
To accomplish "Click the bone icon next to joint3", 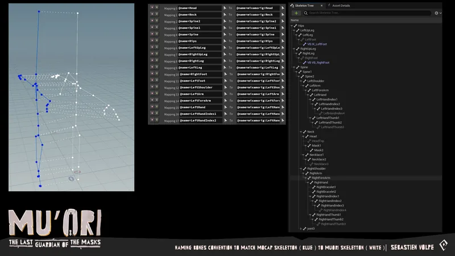I will 305,229.
